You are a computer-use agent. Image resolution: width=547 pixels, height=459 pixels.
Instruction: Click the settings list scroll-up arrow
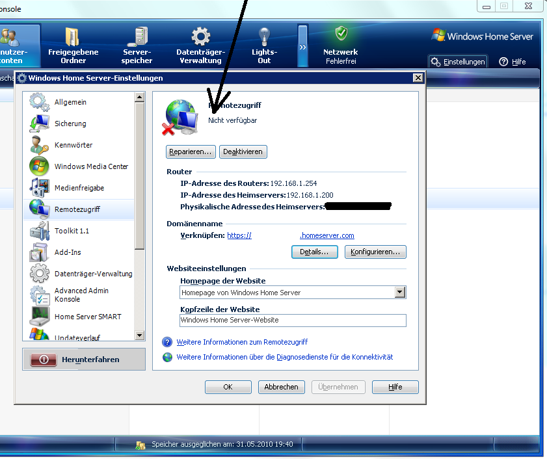pyautogui.click(x=140, y=98)
